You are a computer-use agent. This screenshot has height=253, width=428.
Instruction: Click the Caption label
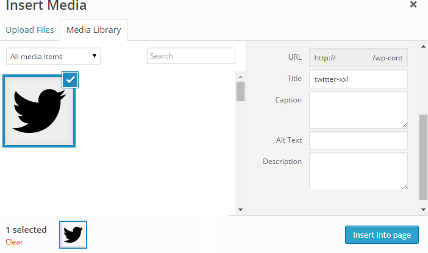point(288,100)
